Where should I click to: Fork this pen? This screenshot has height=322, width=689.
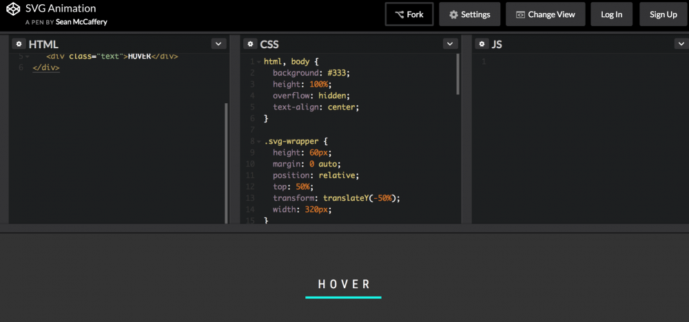pos(409,14)
